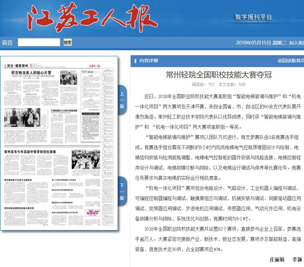Click the date 2018年05月15日 星期二
Image resolution: width=304 pixels, height=267 pixels.
point(261,43)
